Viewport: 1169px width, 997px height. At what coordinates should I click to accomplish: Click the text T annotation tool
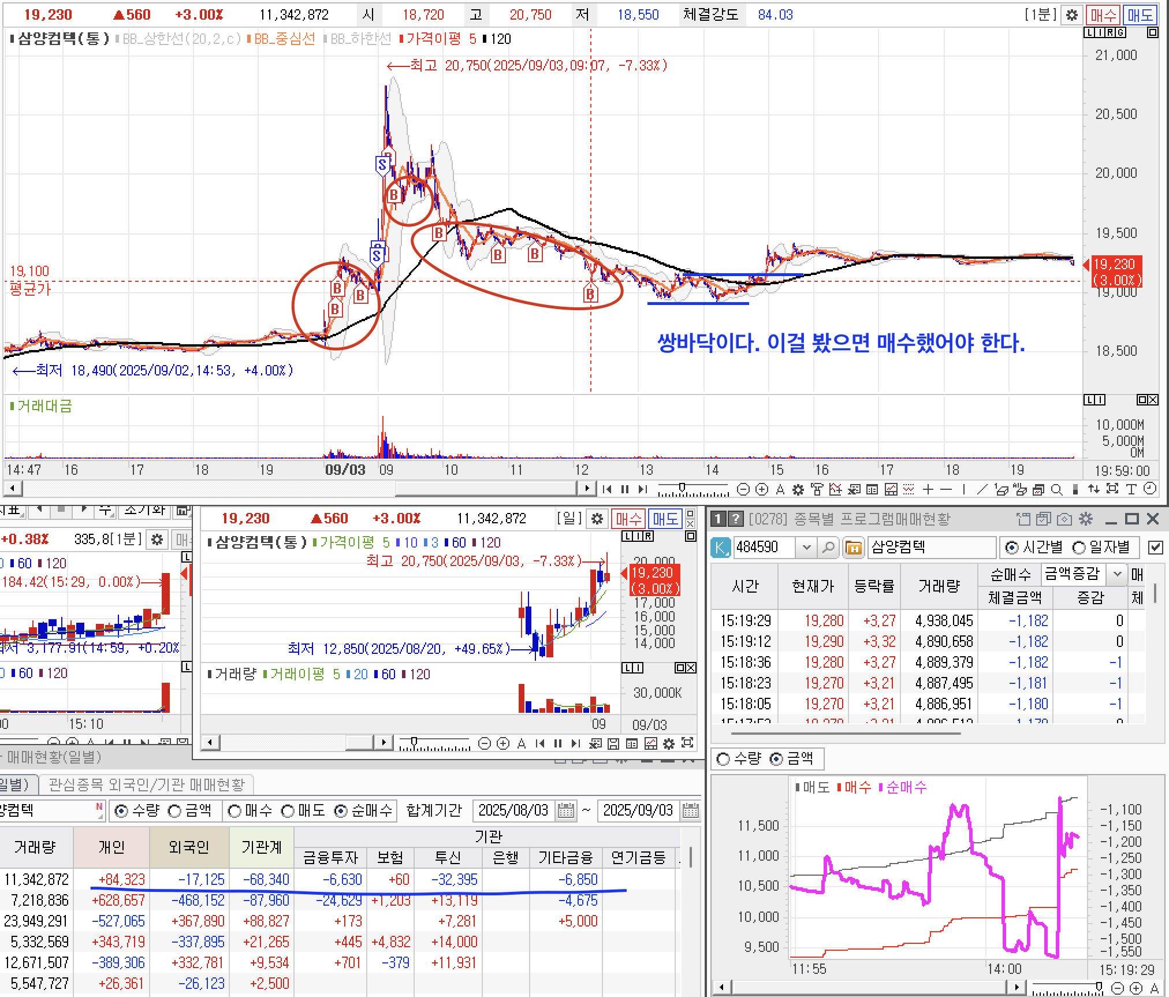pos(1131,489)
